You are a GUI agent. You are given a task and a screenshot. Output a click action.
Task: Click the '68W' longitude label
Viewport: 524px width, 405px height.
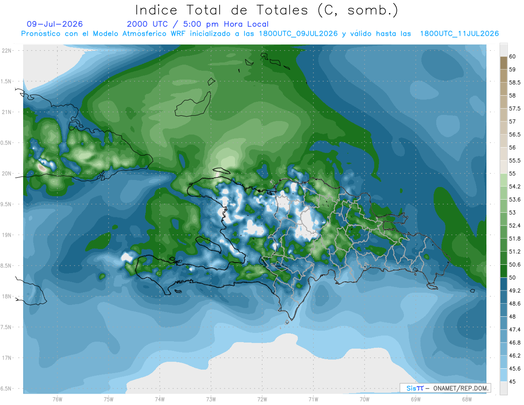tap(467, 399)
